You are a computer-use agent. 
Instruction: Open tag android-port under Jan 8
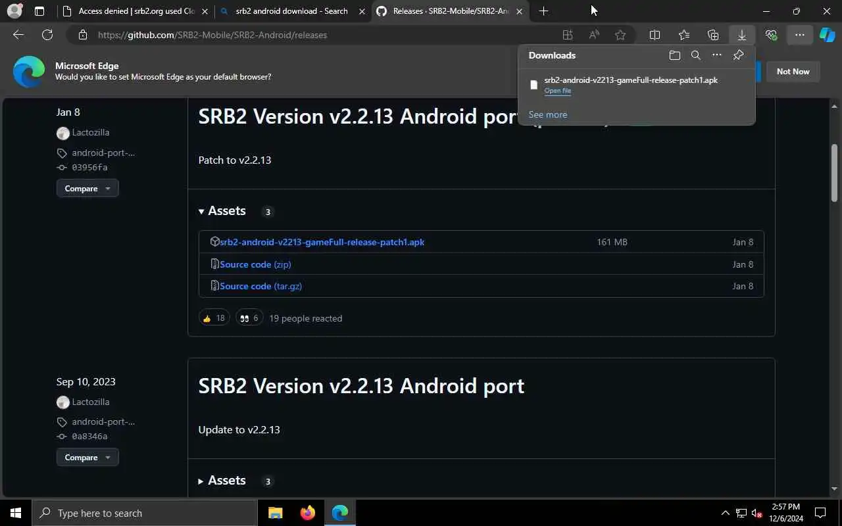[x=103, y=153]
